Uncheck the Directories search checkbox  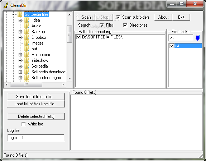point(125,25)
